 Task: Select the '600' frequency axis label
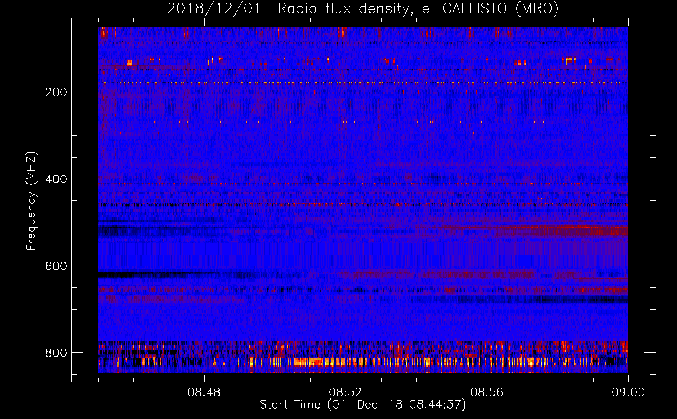click(56, 266)
